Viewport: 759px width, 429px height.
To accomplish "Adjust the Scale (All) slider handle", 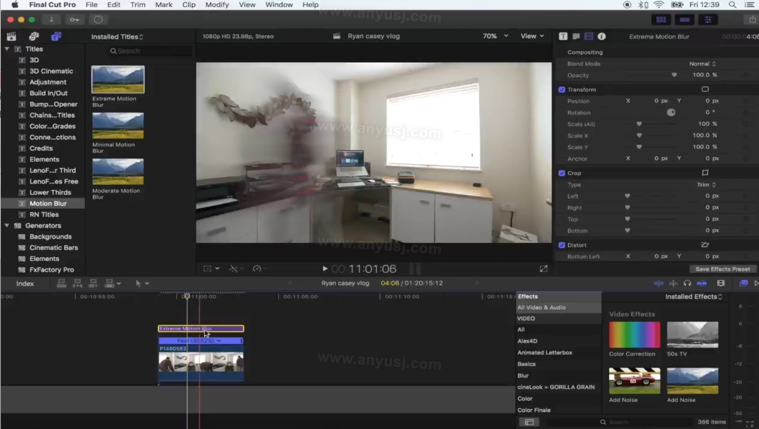I will (x=639, y=124).
